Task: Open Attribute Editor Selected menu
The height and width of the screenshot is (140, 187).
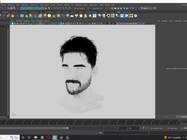Action: (x=164, y=21)
